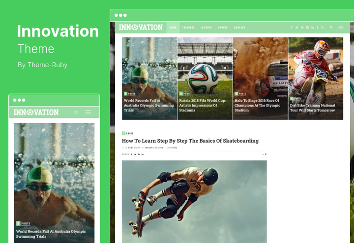354x243 pixels.
Task: Open Twitter icon in desktop header
Action: (296, 27)
